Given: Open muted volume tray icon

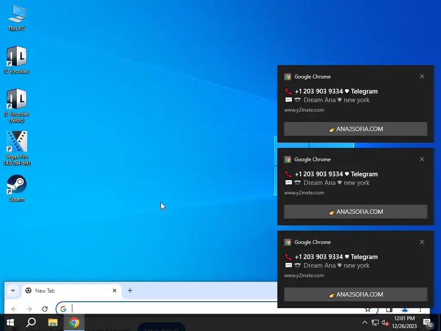Looking at the screenshot, I should click(385, 322).
